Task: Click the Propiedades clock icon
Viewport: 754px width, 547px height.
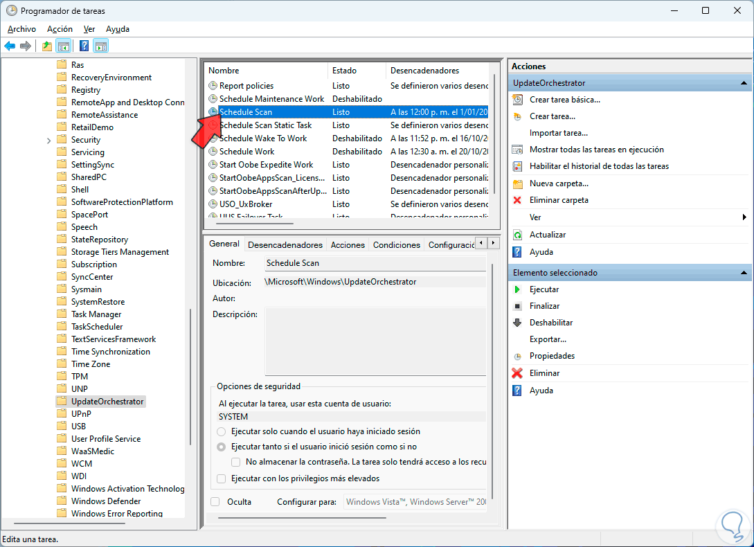Action: pos(517,357)
